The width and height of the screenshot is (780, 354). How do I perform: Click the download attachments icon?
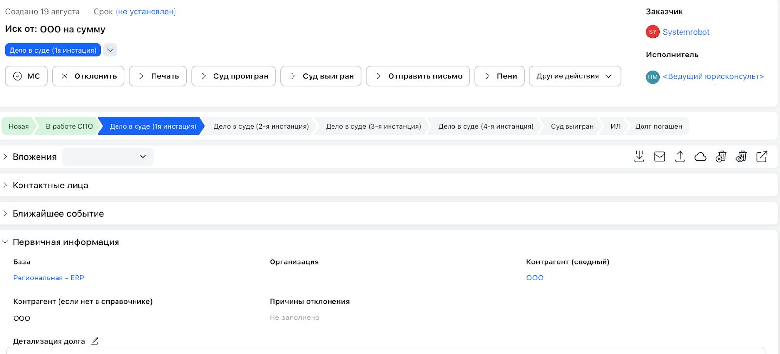(639, 156)
